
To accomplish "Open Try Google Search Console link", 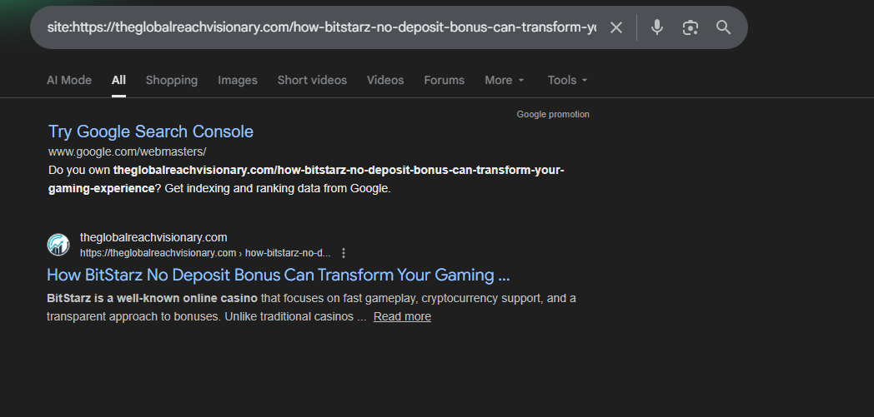I will pos(150,132).
